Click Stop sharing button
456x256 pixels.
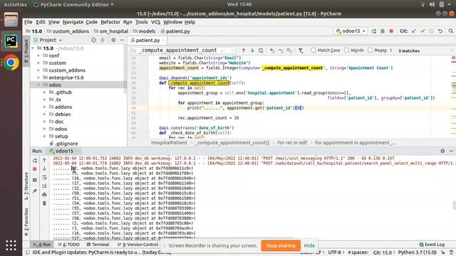(x=281, y=245)
